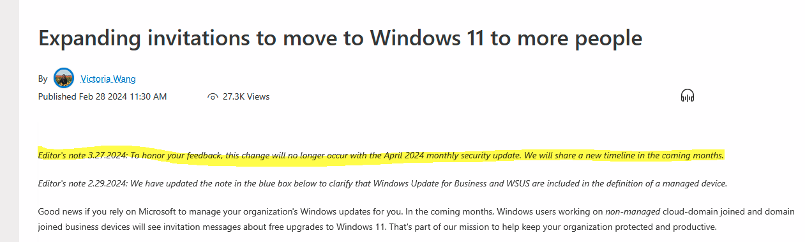Click the headphones listen-to-article icon
The image size is (805, 242).
pyautogui.click(x=688, y=96)
